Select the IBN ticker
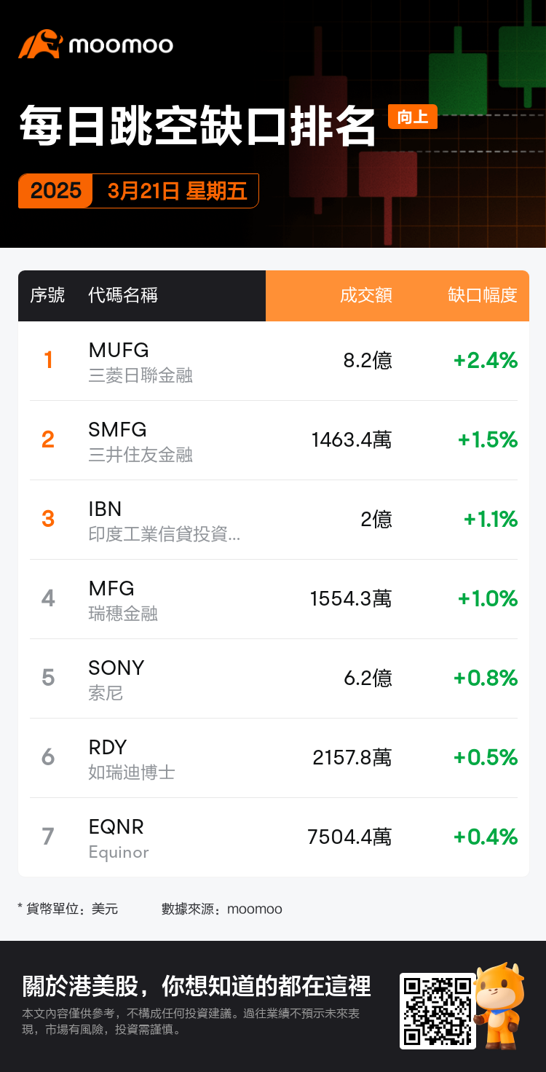 [105, 509]
